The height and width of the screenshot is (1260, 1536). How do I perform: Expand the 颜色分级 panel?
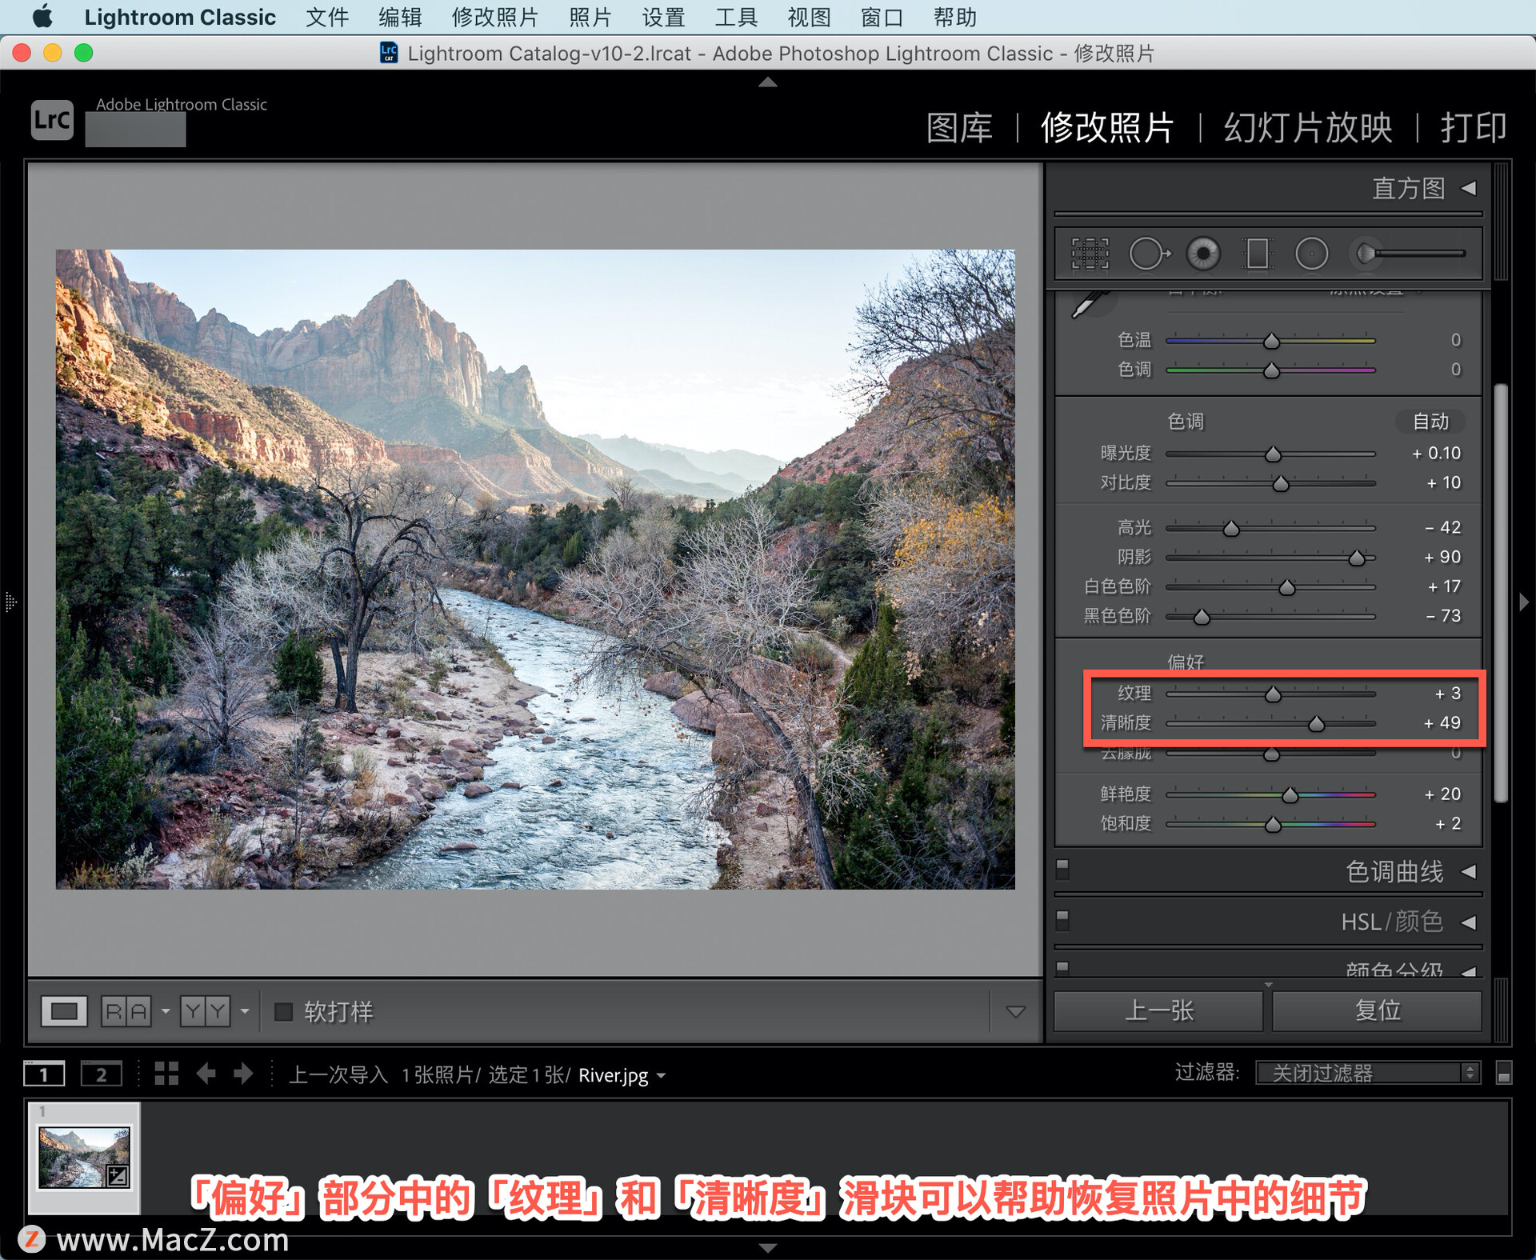(1469, 970)
